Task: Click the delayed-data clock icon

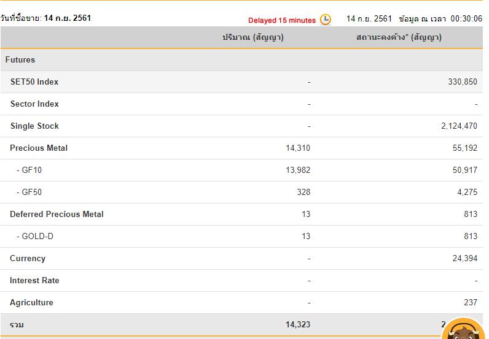Action: pyautogui.click(x=325, y=20)
